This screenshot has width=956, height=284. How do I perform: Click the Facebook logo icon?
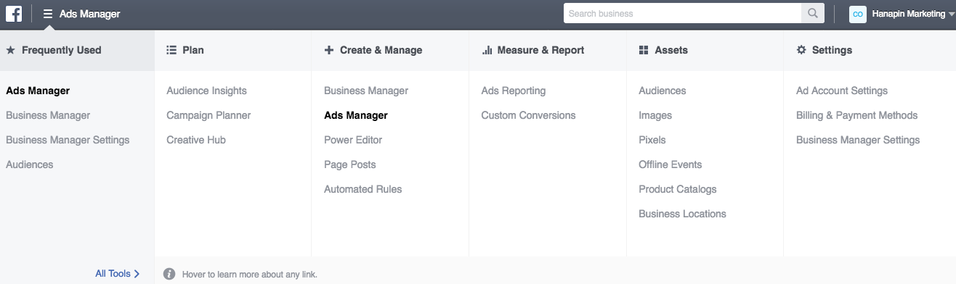14,13
